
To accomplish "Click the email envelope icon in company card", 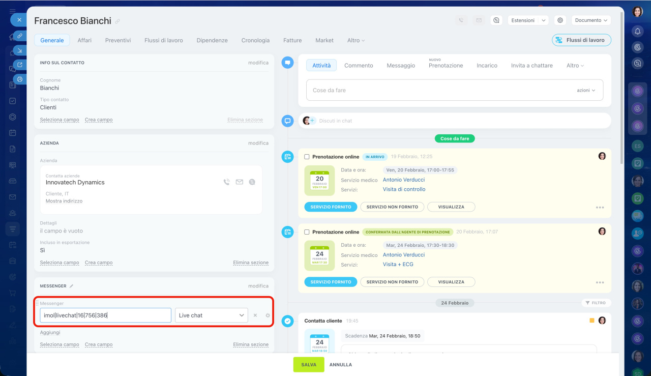I will [x=239, y=182].
